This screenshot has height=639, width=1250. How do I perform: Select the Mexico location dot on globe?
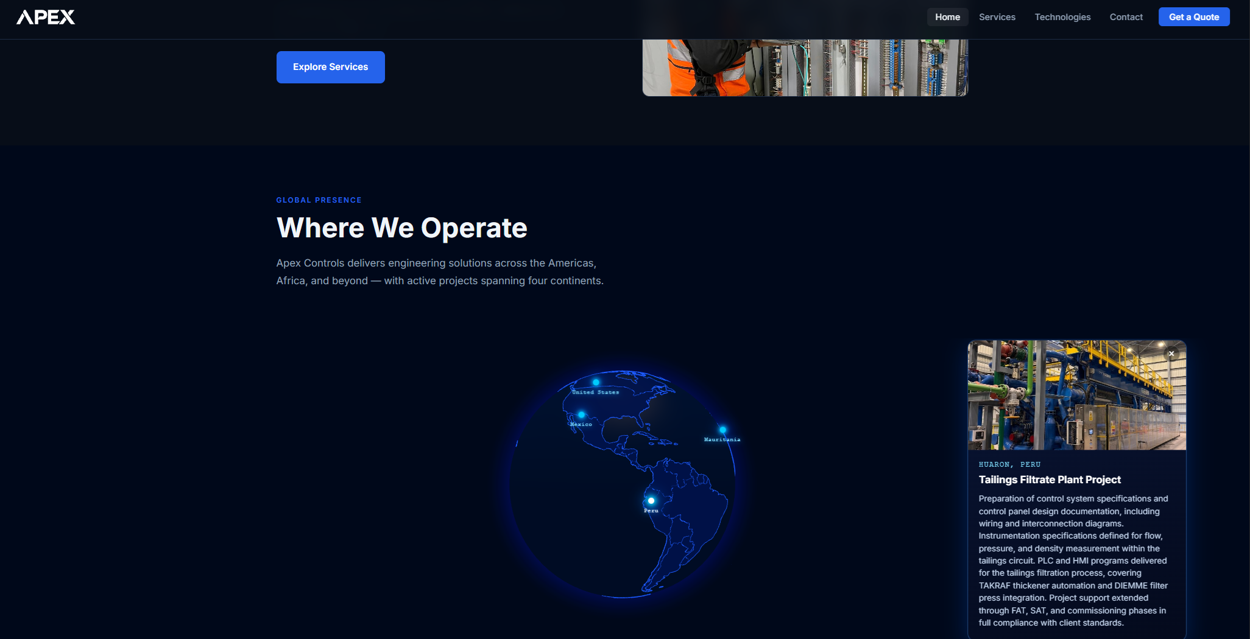(x=581, y=415)
